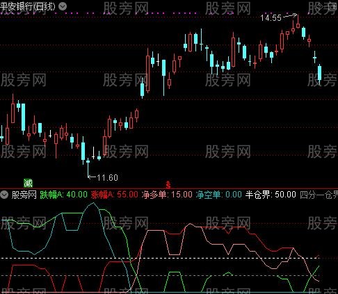This screenshot has width=338, height=294.
Task: Select the 平安银行(日线) chart title
Action: click(x=28, y=6)
